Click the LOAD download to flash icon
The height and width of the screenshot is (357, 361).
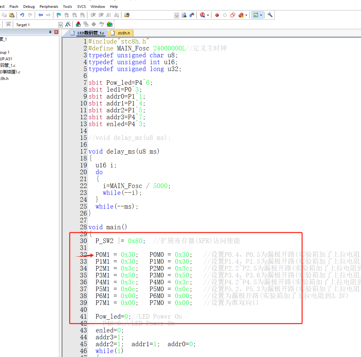point(8,24)
